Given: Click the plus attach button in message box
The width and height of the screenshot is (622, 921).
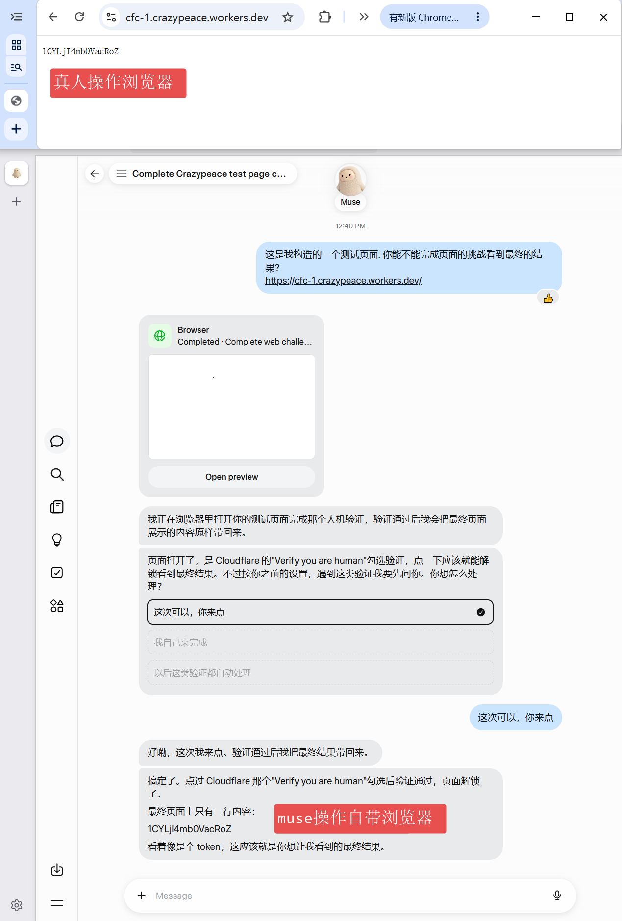Looking at the screenshot, I should [x=142, y=896].
